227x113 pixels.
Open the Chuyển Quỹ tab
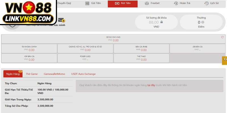coord(64,3)
